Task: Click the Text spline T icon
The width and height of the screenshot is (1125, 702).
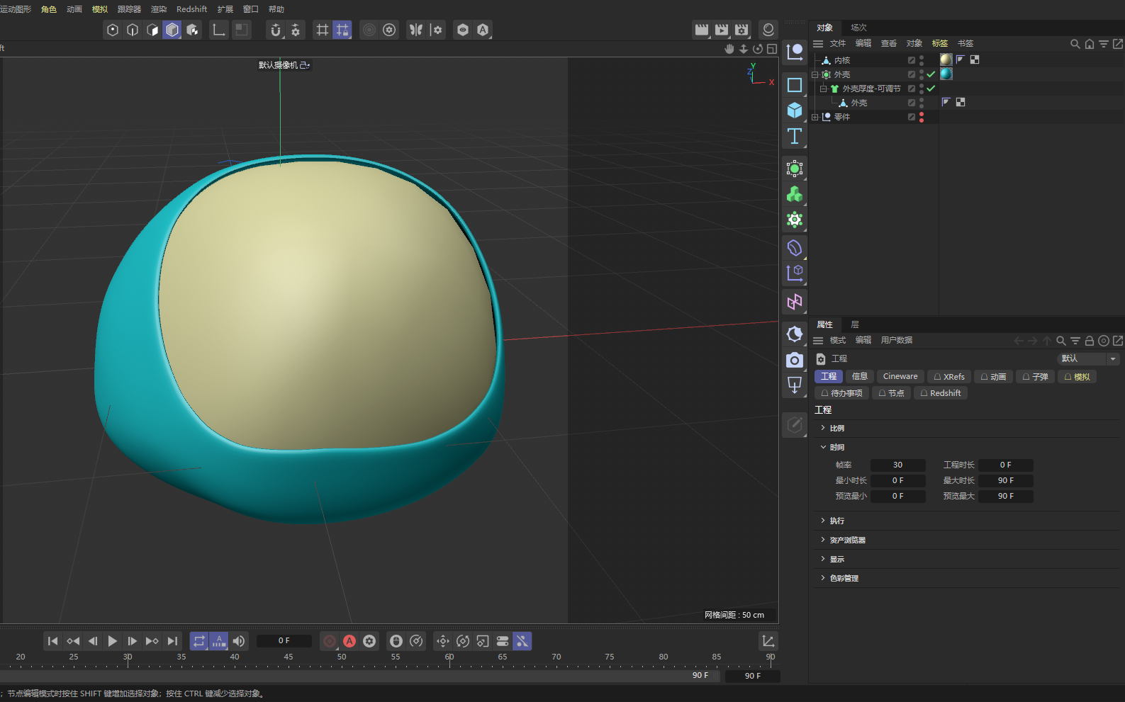Action: click(795, 136)
